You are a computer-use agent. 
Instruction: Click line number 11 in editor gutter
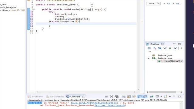click(32, 19)
